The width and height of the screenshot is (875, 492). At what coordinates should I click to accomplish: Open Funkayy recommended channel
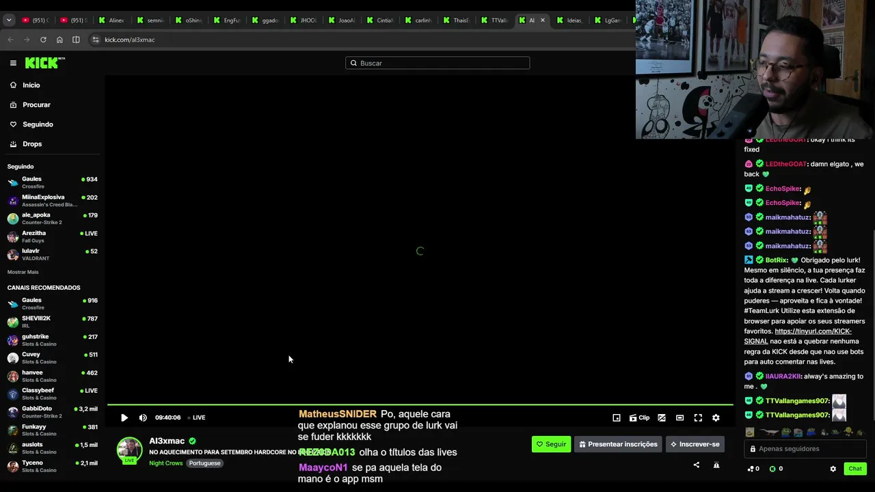(52, 430)
